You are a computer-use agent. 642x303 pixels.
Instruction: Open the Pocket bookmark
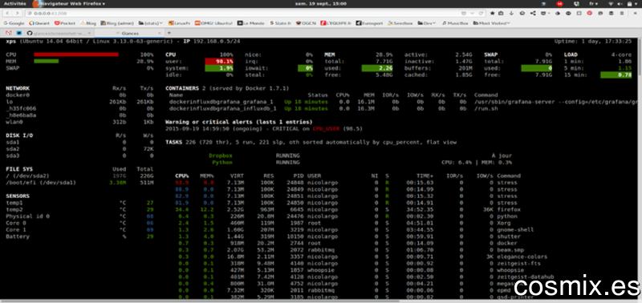pyautogui.click(x=65, y=23)
